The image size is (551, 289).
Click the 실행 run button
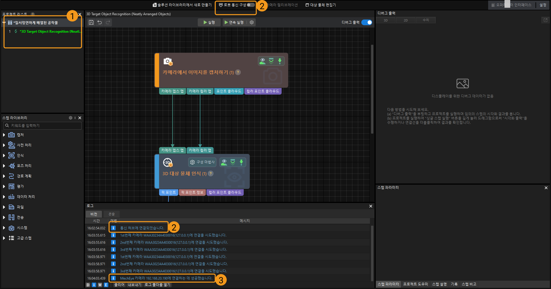coord(209,22)
